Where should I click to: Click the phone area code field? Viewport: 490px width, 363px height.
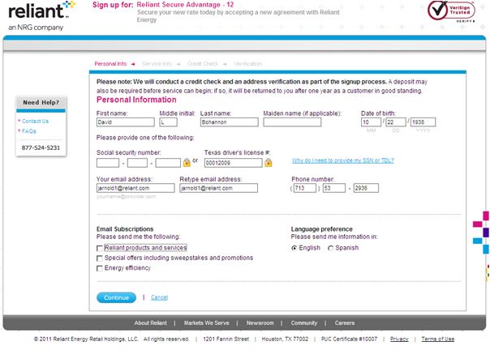click(305, 188)
